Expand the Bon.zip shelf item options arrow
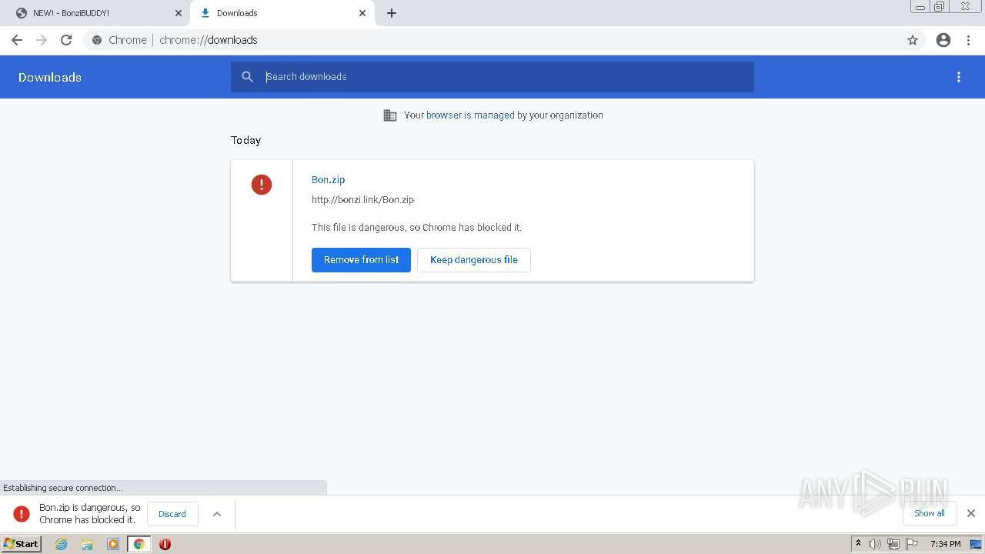The width and height of the screenshot is (985, 554). click(x=217, y=514)
